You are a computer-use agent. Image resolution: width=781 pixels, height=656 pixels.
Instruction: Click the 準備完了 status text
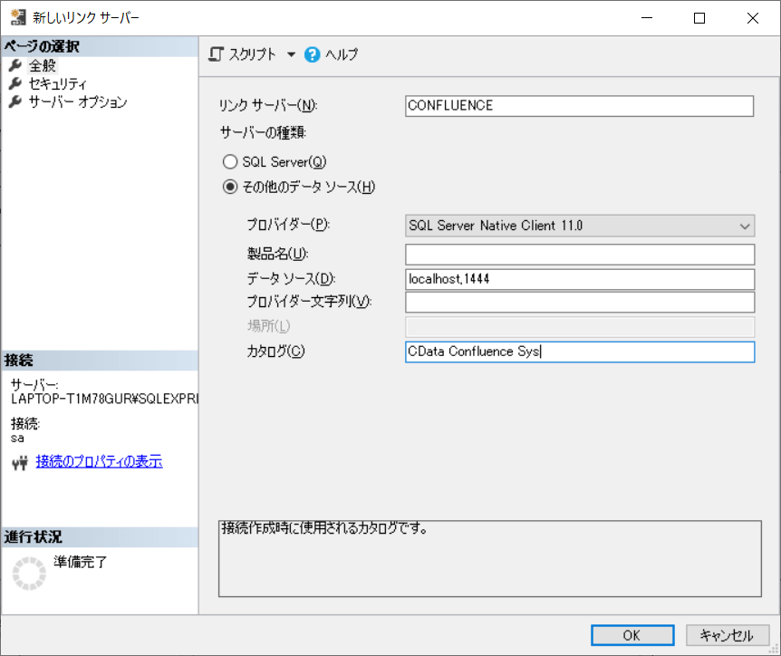81,562
